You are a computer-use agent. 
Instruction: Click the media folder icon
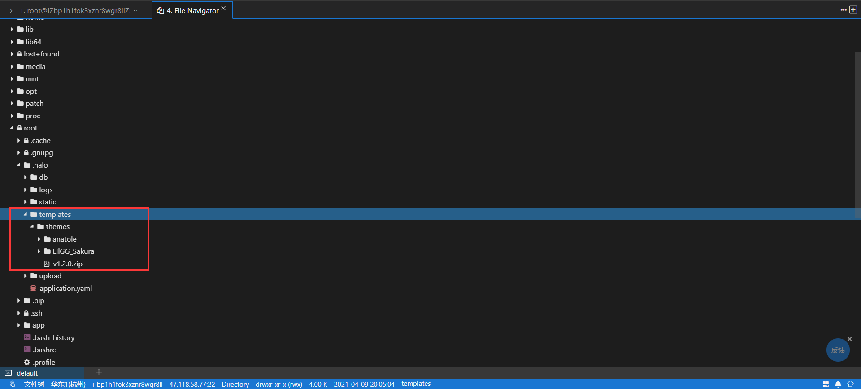pos(20,66)
